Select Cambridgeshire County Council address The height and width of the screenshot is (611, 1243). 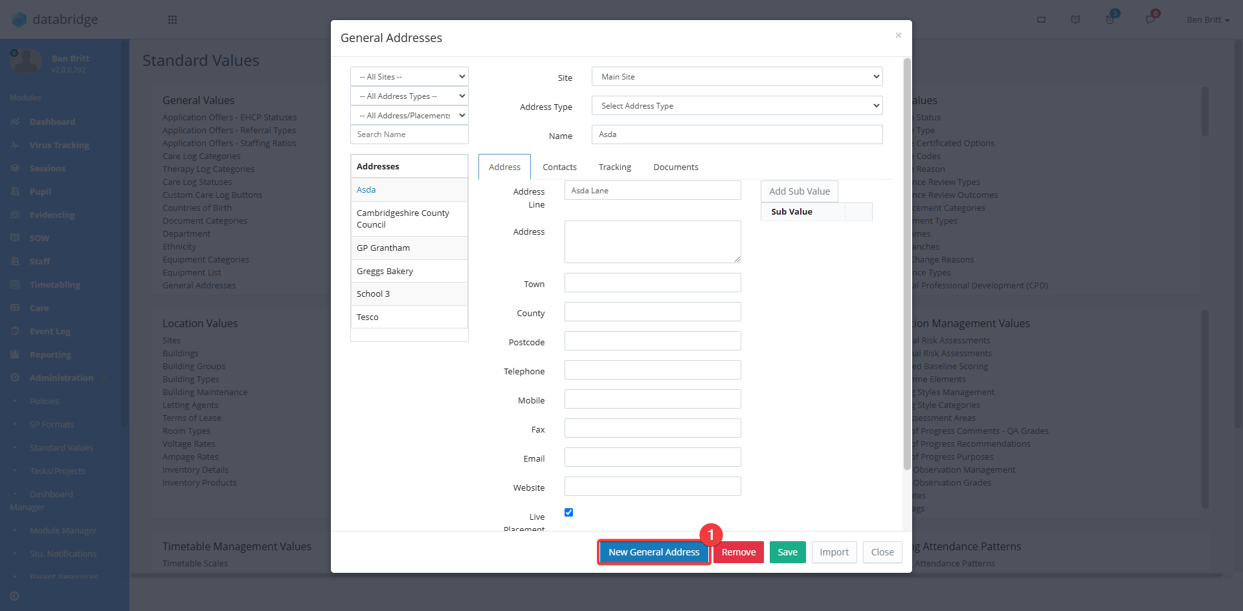click(x=409, y=219)
